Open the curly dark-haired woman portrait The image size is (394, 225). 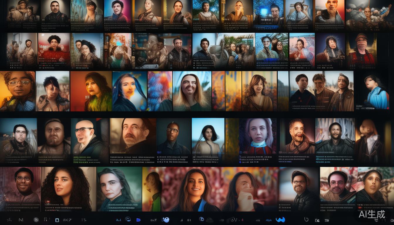(x=69, y=189)
